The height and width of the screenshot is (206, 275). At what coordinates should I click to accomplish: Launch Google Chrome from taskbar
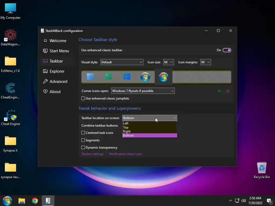(x=35, y=201)
